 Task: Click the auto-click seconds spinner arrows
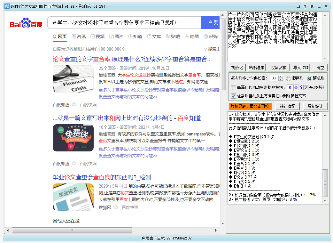tap(296, 87)
